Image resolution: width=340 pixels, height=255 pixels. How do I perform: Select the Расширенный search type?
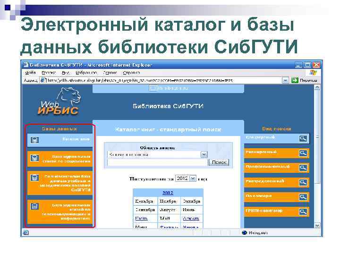pyautogui.click(x=277, y=153)
